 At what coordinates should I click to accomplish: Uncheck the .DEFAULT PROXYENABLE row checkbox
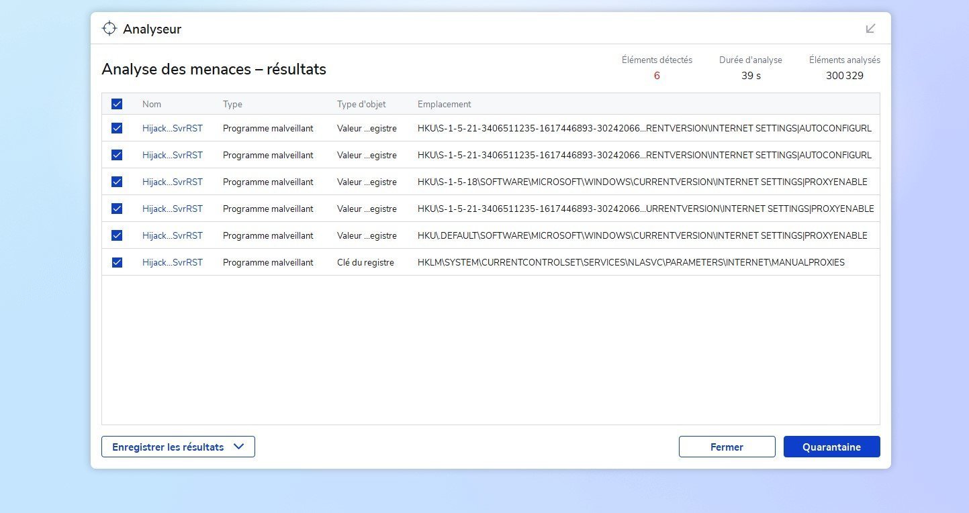(x=117, y=235)
